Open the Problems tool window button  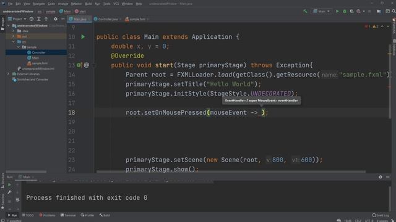pos(47,215)
